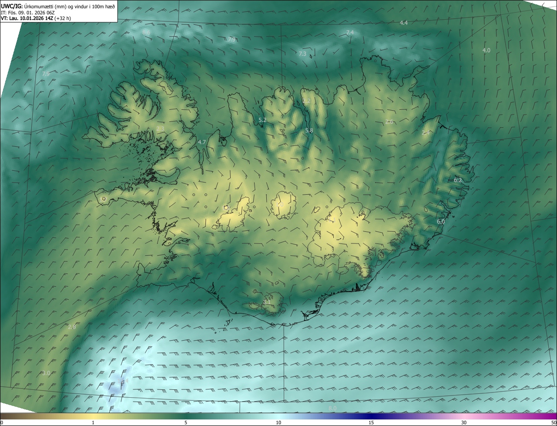Click the 7.3 label north of Iceland
557x426 pixels.
[x=302, y=54]
